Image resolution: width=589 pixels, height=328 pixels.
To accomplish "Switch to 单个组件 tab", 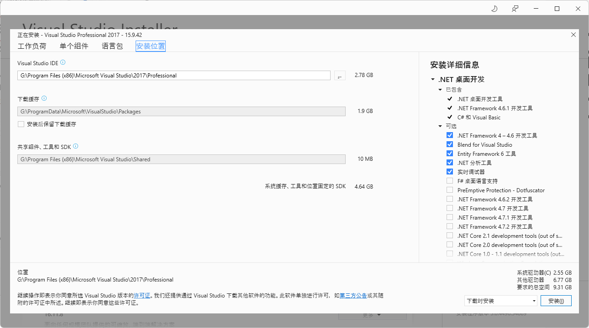I will tap(74, 46).
